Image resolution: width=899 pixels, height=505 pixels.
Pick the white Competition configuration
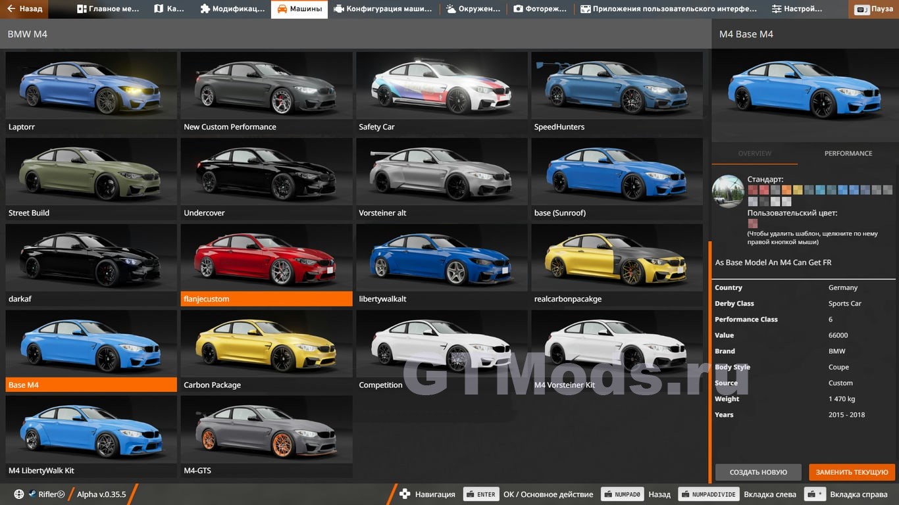442,351
